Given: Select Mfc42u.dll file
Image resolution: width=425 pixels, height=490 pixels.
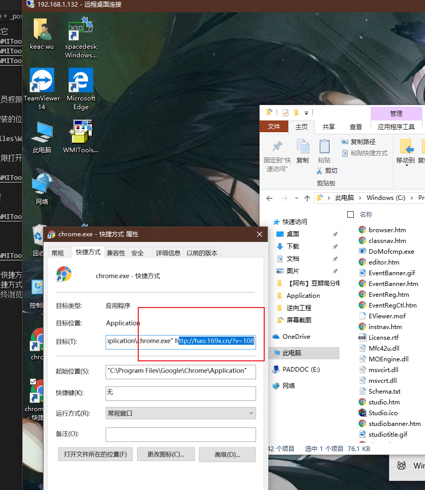Looking at the screenshot, I should (x=379, y=349).
